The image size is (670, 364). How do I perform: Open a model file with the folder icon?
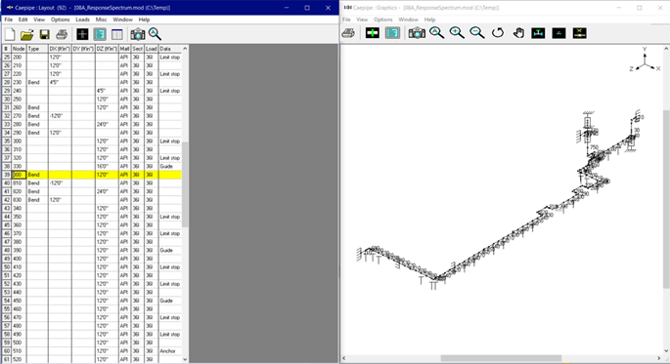pos(27,34)
